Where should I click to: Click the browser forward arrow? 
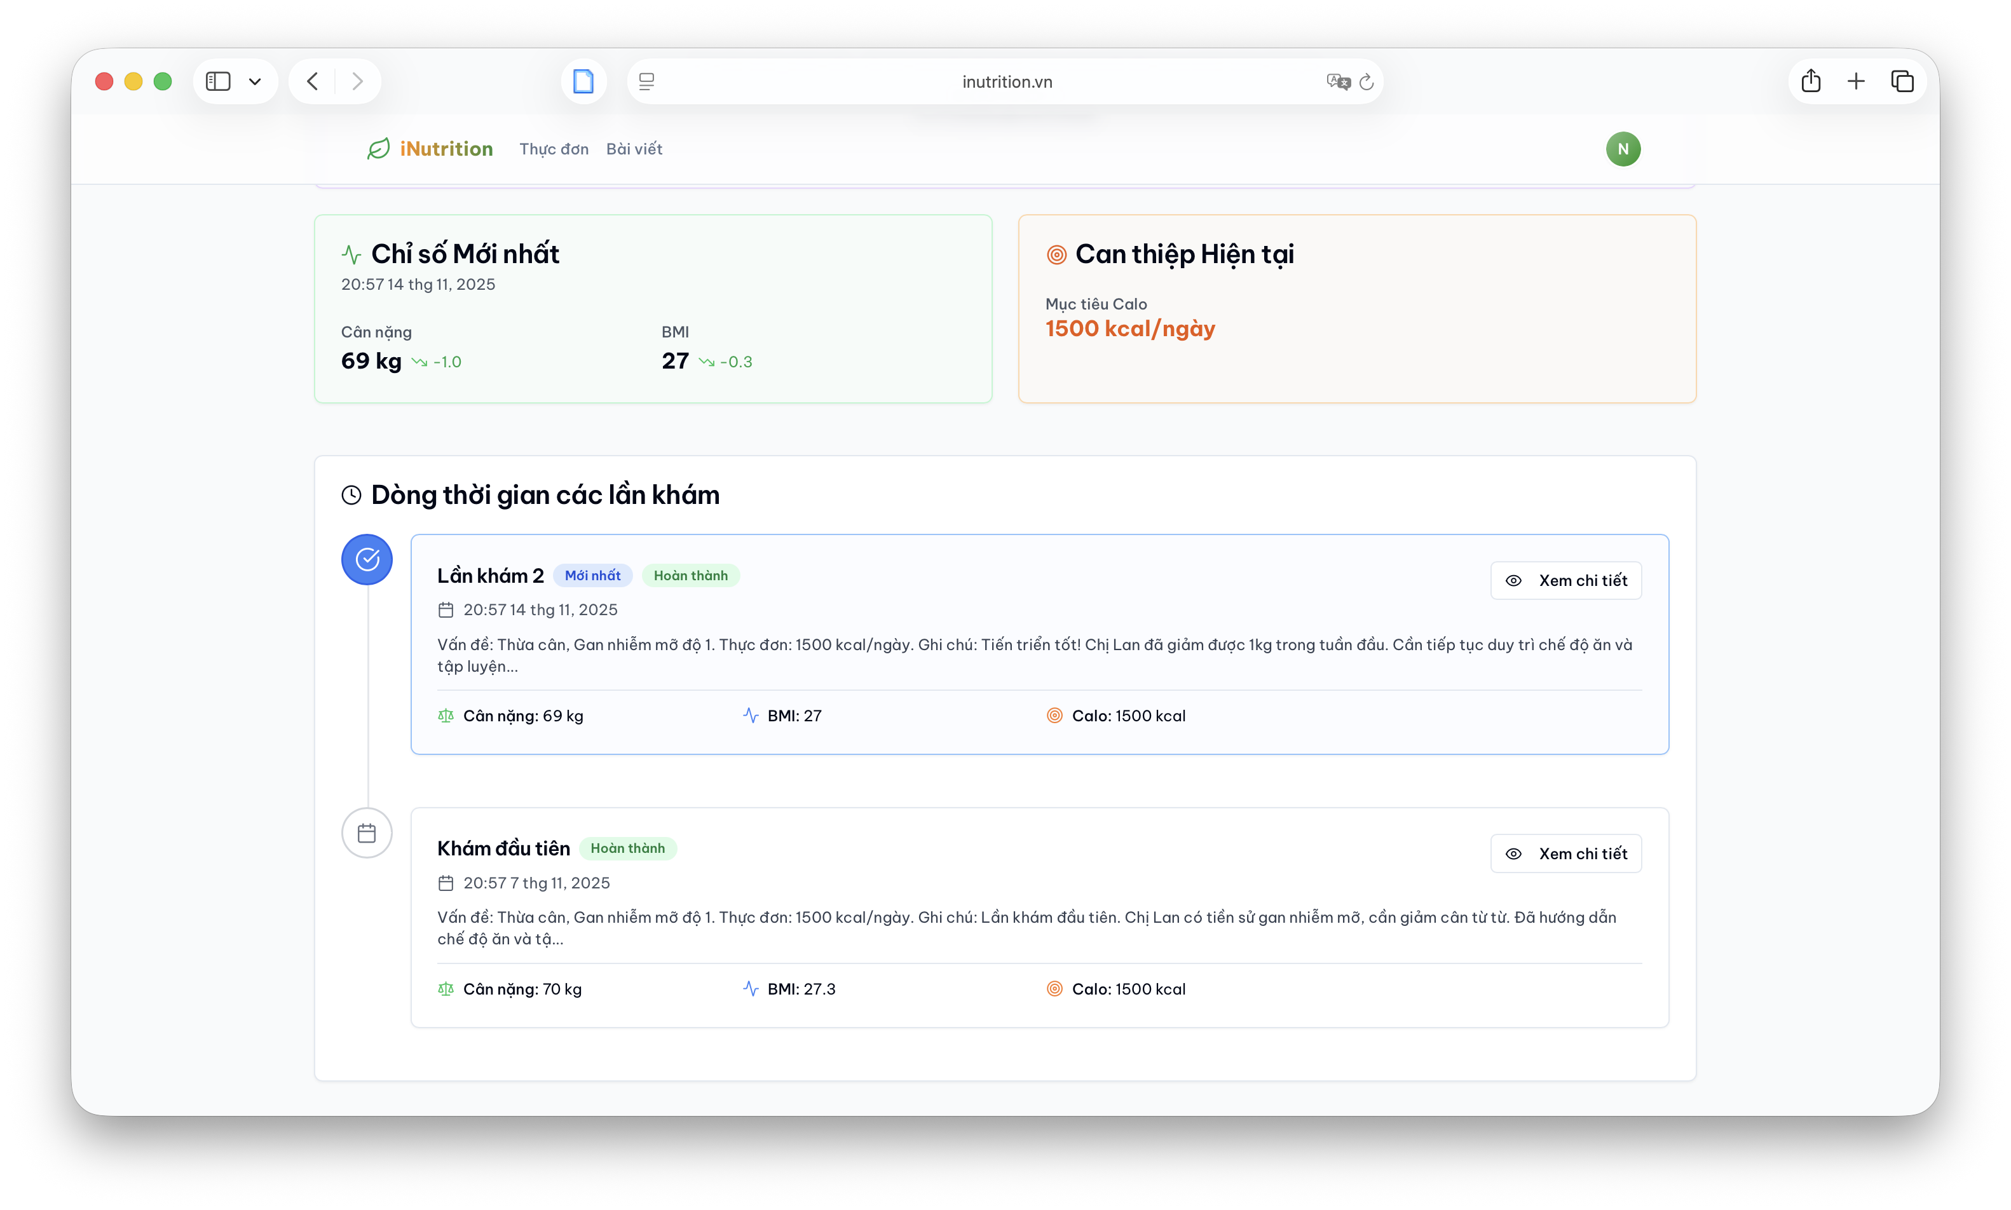(357, 81)
